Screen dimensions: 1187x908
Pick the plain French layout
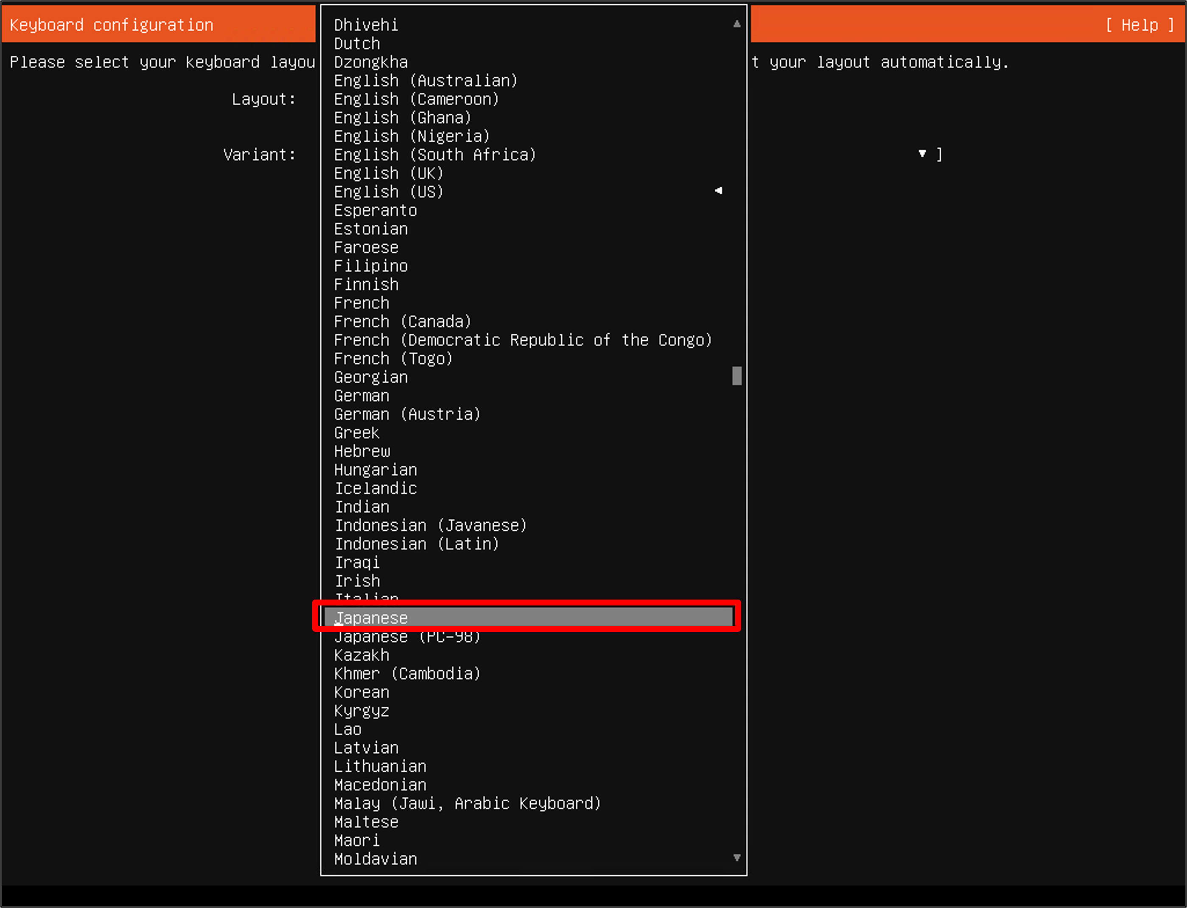coord(361,303)
